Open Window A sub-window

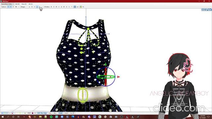tap(62, 7)
